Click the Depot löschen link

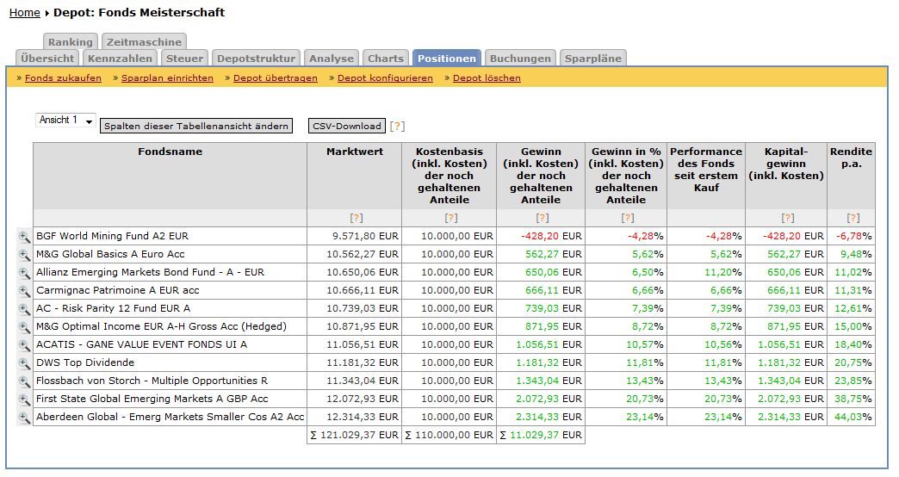487,78
